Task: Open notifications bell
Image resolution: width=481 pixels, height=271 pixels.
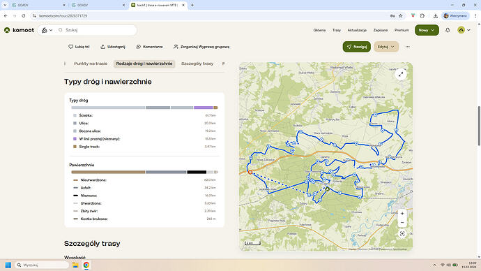Action: [x=448, y=30]
